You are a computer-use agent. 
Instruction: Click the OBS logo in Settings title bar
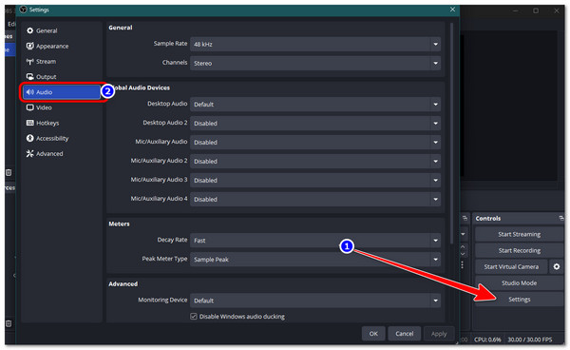pyautogui.click(x=24, y=10)
